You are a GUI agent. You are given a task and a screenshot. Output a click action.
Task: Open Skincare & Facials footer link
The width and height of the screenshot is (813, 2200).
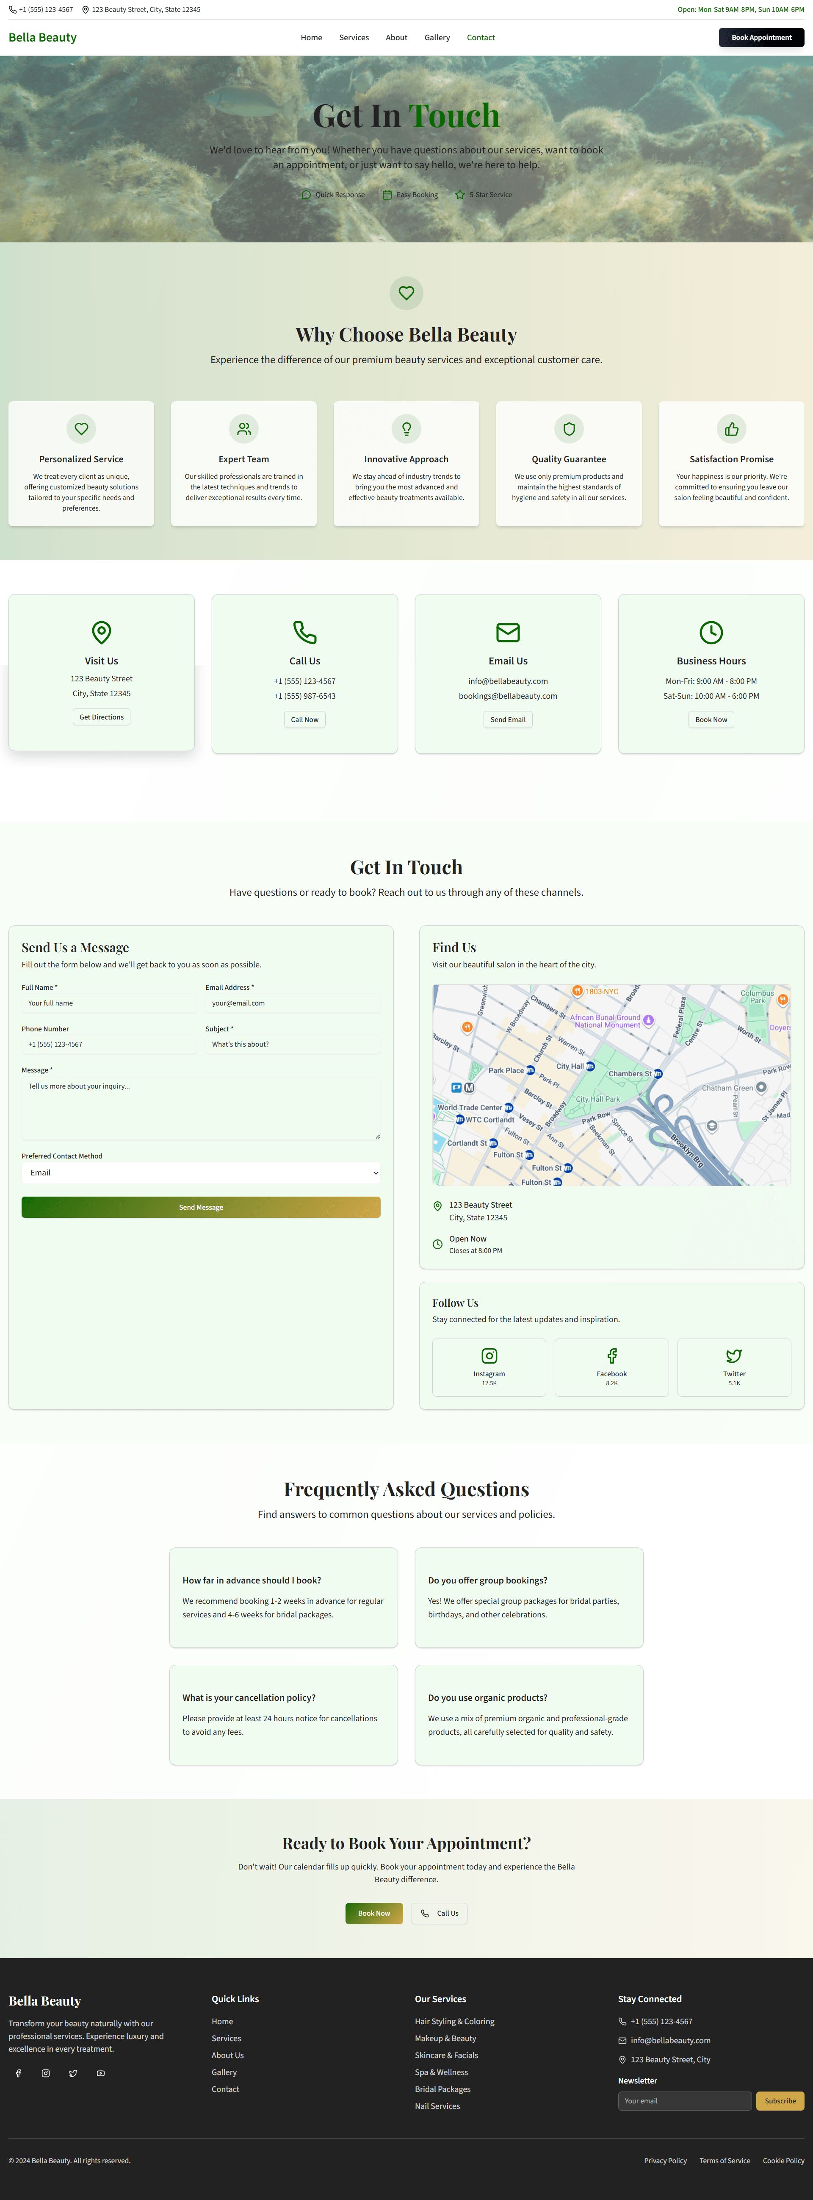tap(446, 2056)
